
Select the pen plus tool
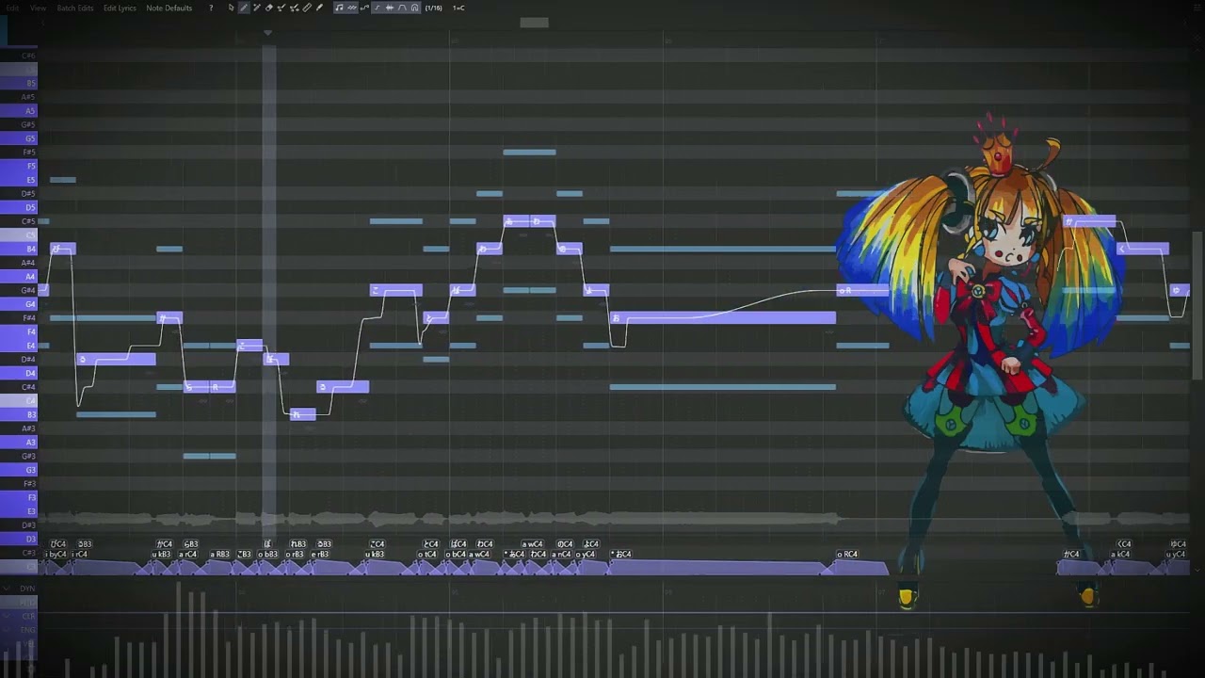point(257,8)
